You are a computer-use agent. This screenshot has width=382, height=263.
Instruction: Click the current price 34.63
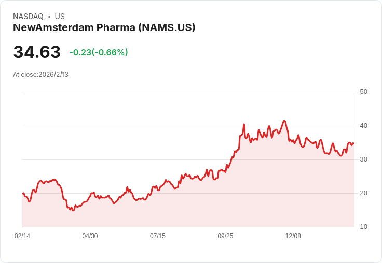[37, 52]
